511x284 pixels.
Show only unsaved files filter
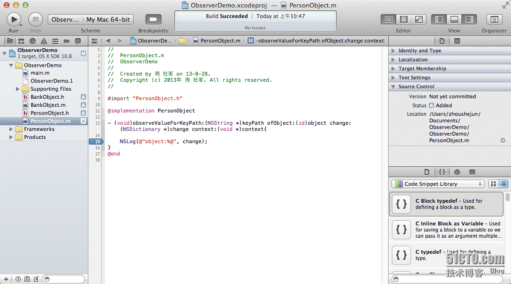(x=36, y=279)
